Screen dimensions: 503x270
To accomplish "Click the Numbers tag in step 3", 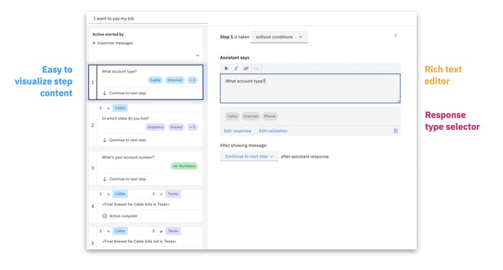I will tap(184, 166).
